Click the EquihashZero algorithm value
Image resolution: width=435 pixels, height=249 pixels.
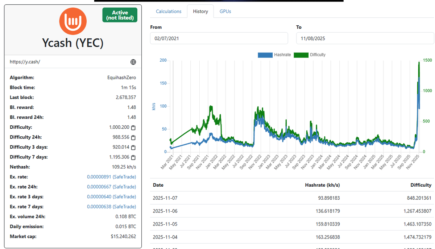pos(122,78)
